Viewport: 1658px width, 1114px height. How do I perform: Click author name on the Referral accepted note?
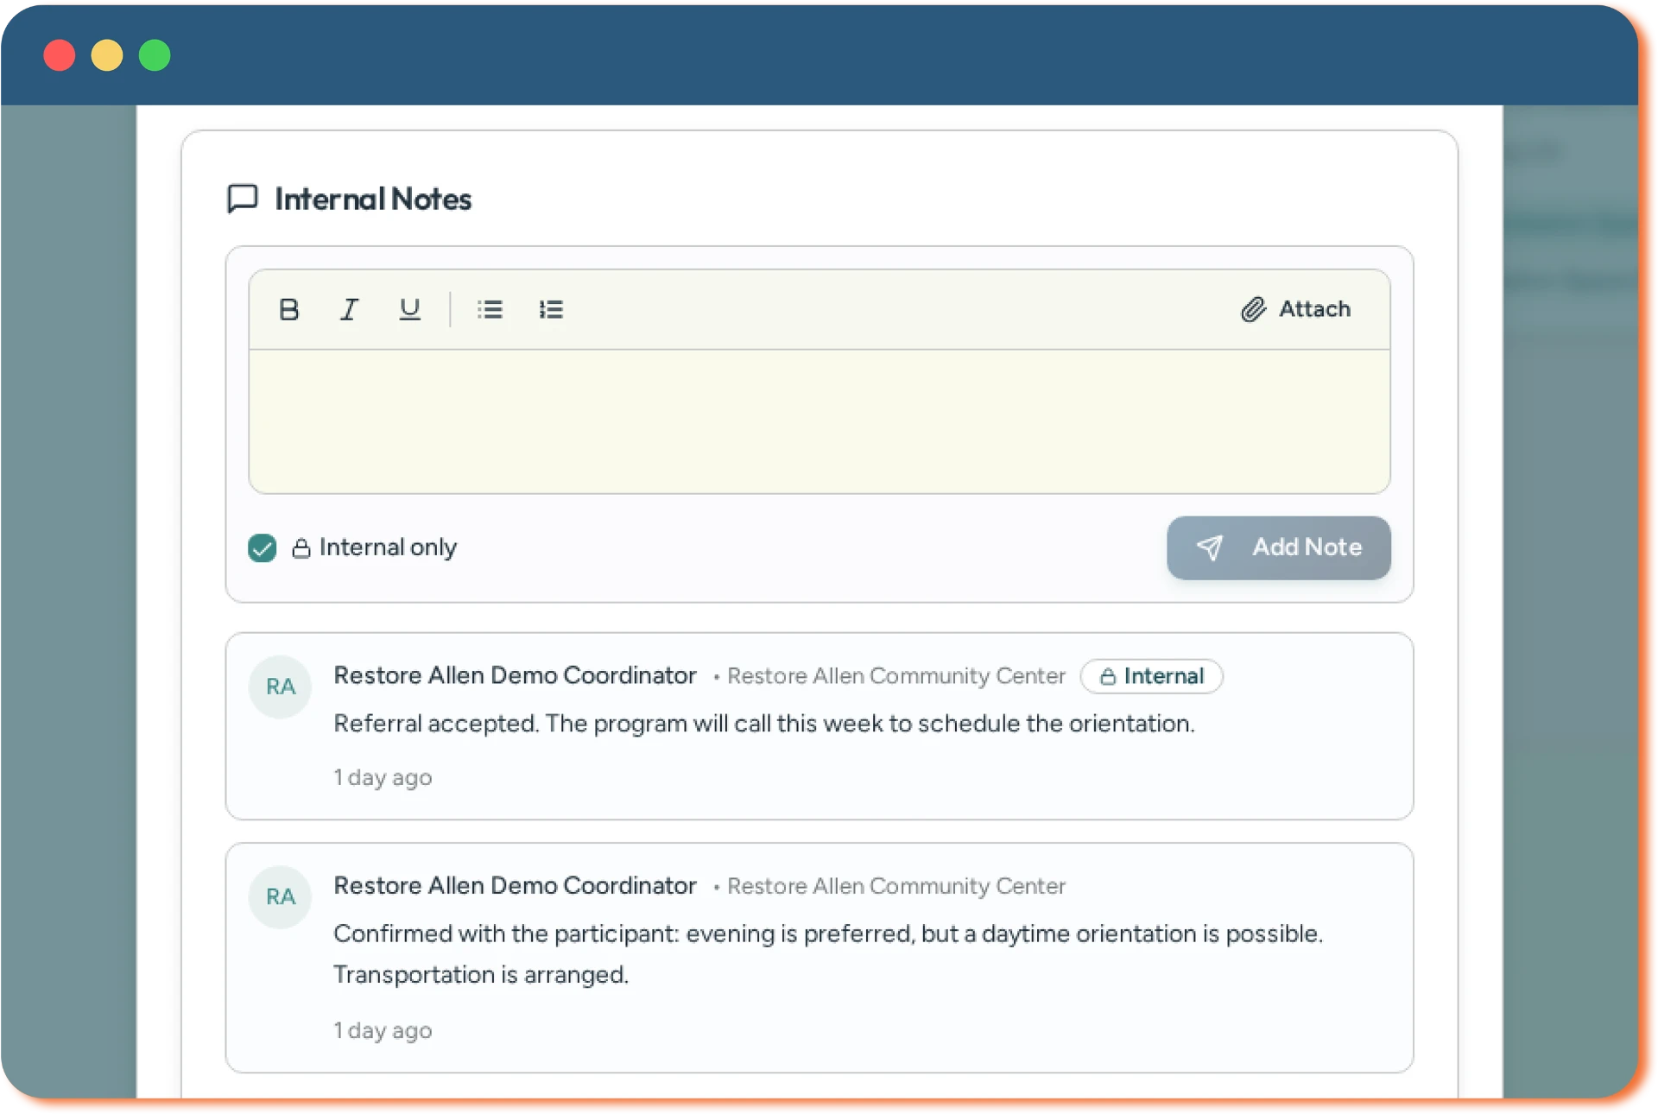[x=515, y=675]
